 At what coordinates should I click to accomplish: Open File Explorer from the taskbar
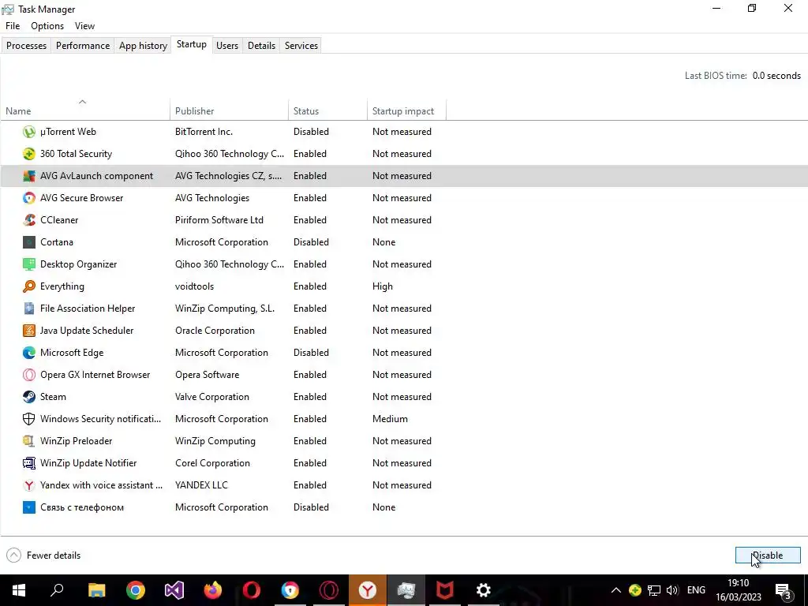(x=97, y=590)
